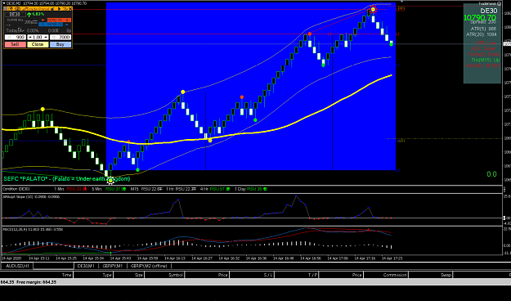The image size is (511, 301).
Task: Click the red bid price box in Trade Panel
Action: [59, 20]
